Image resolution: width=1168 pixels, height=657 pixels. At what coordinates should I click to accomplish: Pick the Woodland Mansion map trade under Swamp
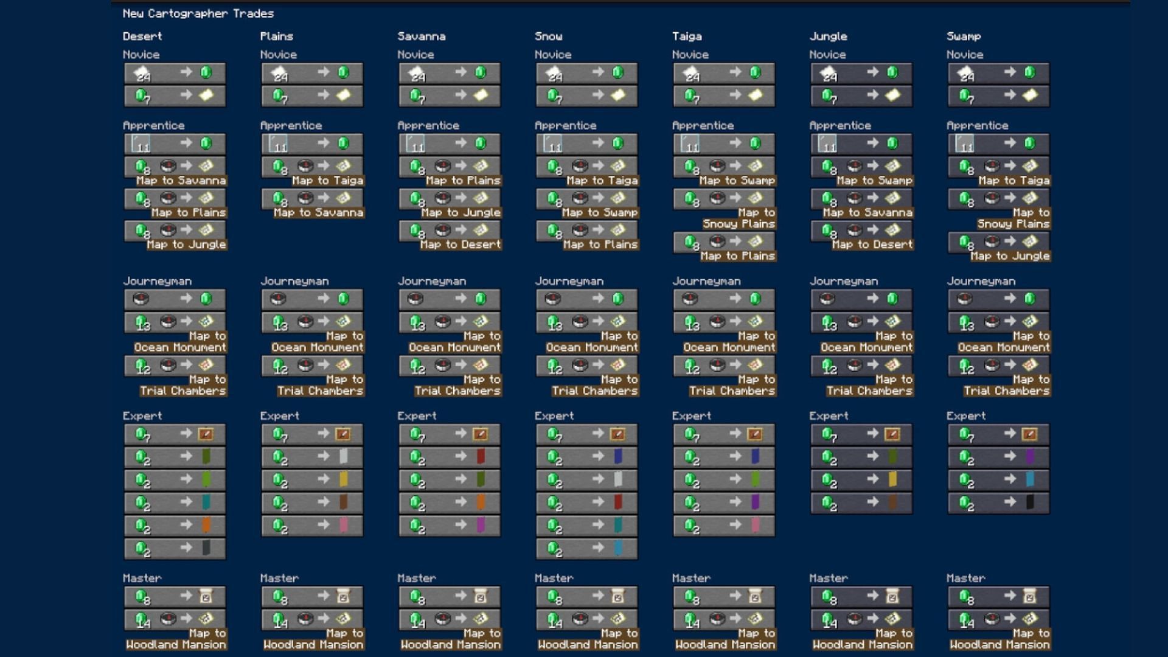pos(999,619)
